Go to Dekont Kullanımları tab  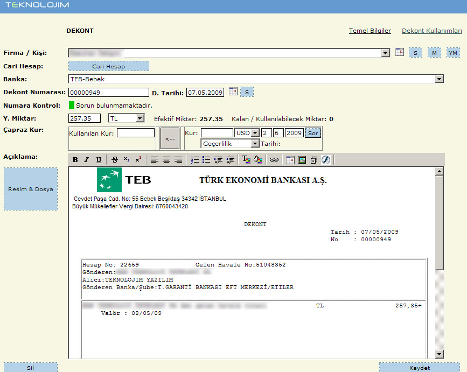[x=432, y=31]
